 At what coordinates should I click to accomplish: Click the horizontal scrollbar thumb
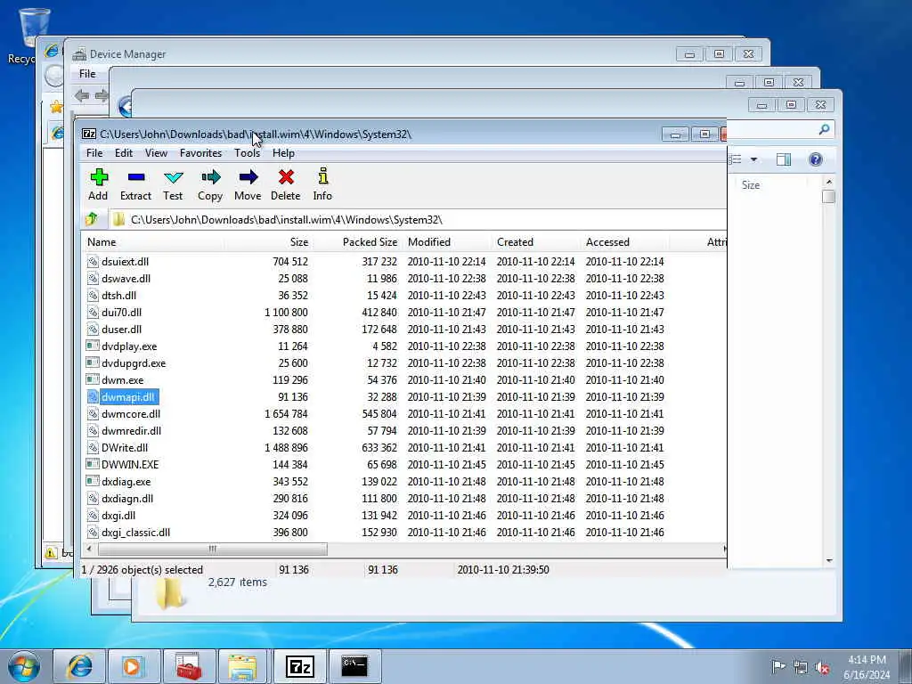coord(212,549)
